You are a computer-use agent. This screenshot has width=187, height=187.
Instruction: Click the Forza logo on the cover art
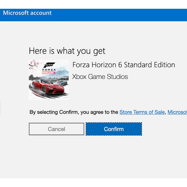pos(49,65)
